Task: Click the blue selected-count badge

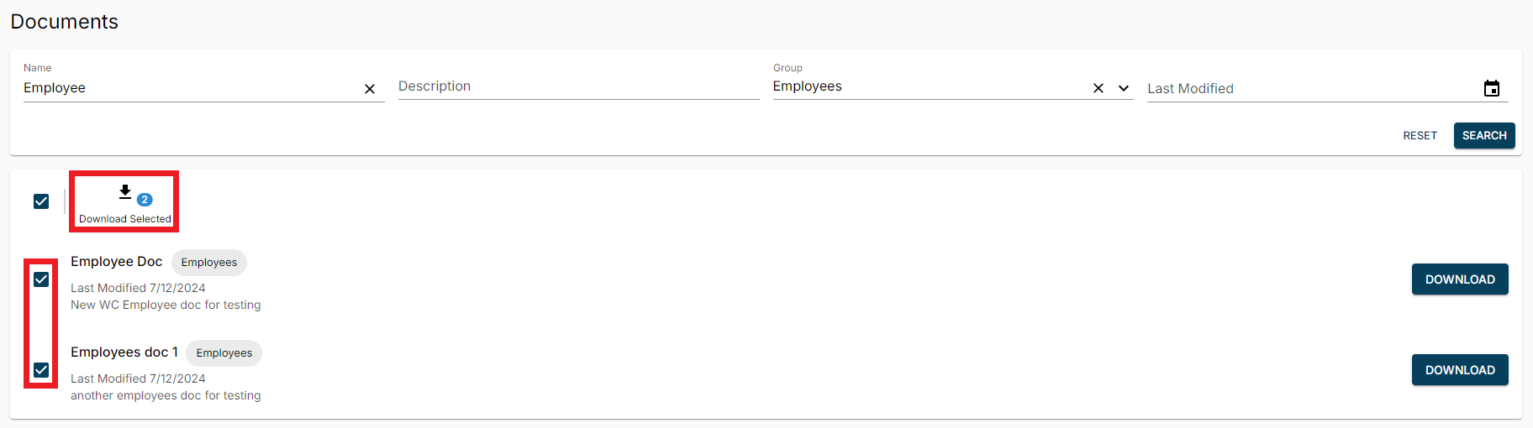Action: [145, 200]
